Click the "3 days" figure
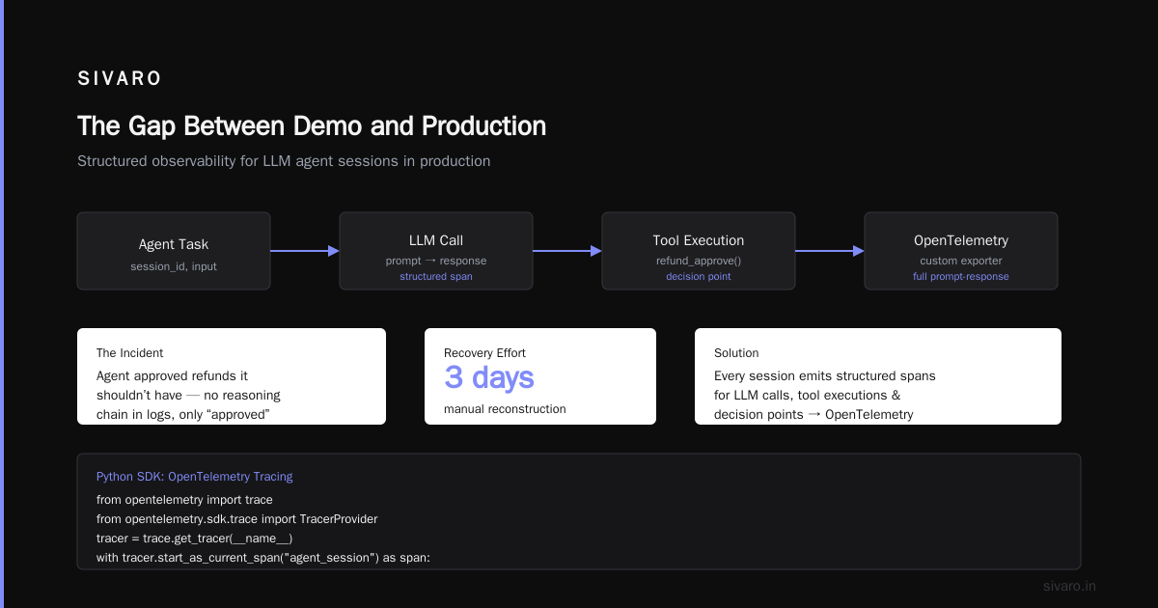 pyautogui.click(x=489, y=378)
